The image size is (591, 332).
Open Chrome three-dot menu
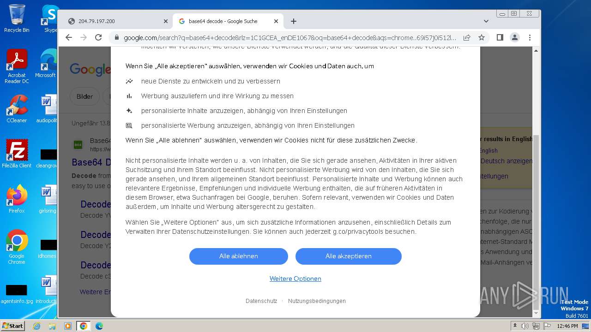(530, 37)
